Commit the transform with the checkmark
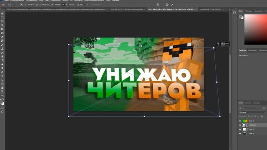This screenshot has height=150, width=267. (x=172, y=5)
